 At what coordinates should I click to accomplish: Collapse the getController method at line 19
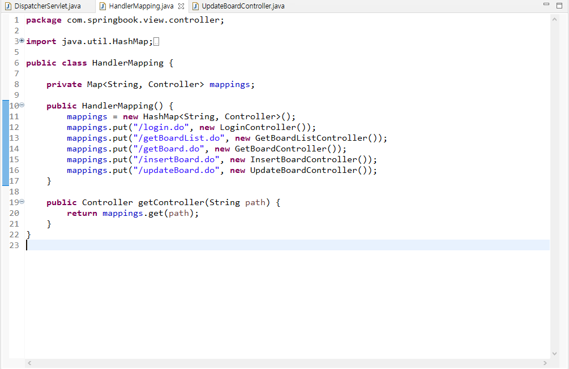[x=22, y=202]
